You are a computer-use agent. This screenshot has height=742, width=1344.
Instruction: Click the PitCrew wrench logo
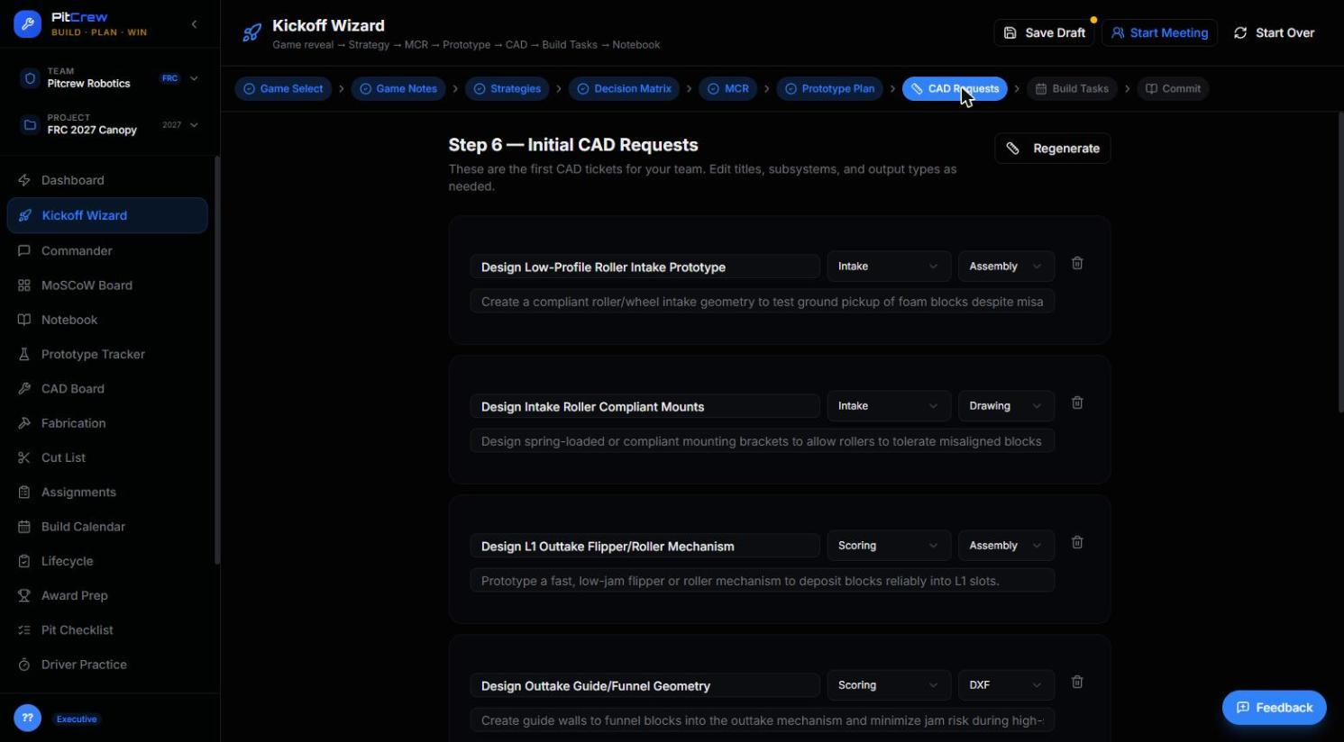click(27, 24)
